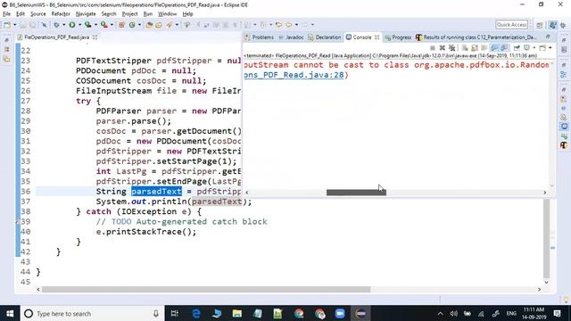Click Remove All Terminated Launches icon

[452, 47]
